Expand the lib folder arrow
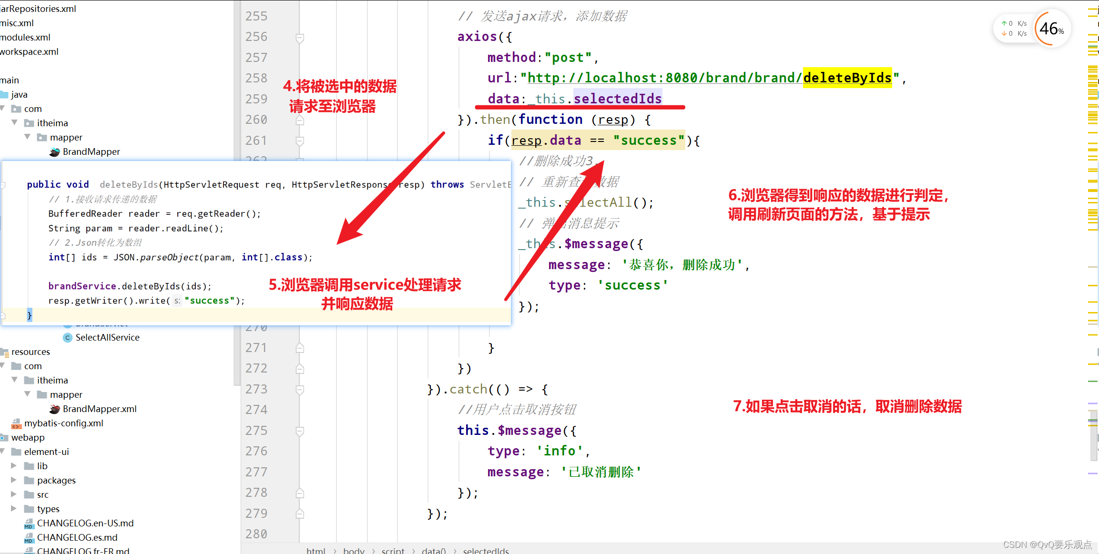Image resolution: width=1099 pixels, height=554 pixels. click(14, 465)
